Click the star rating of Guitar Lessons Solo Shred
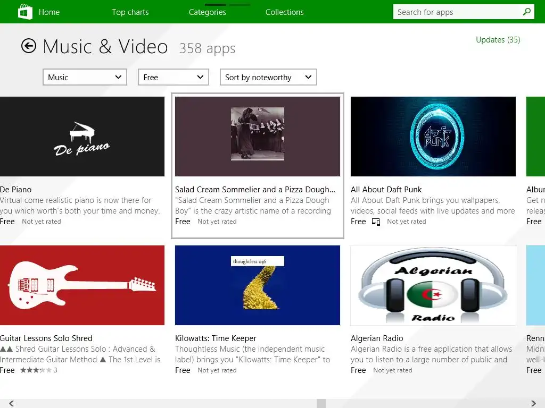This screenshot has width=545, height=408. [x=36, y=370]
